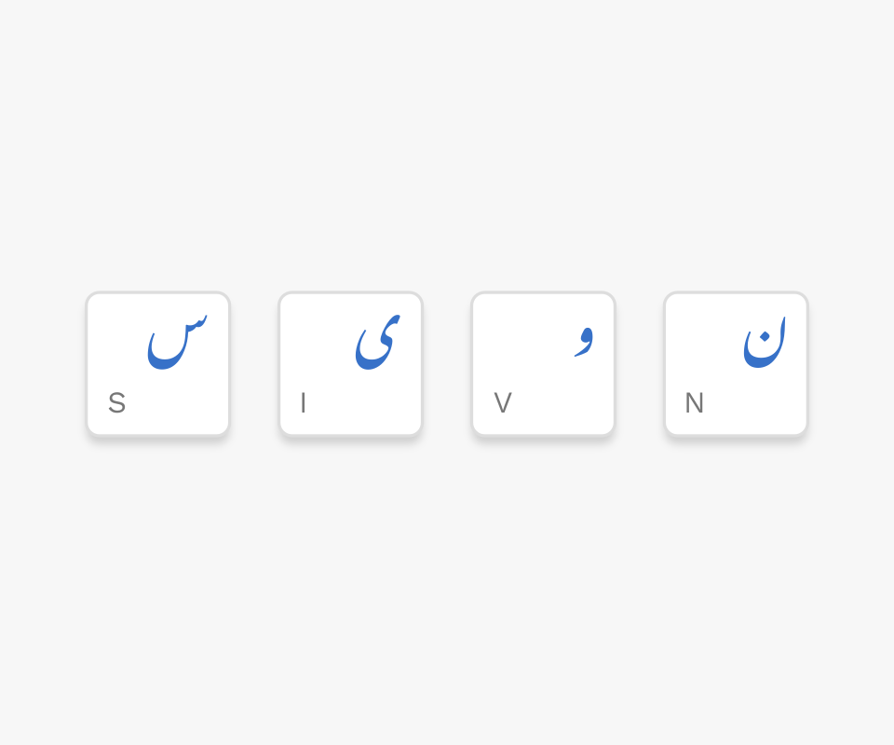
Task: Select the first keycap in the row
Action: pos(158,364)
